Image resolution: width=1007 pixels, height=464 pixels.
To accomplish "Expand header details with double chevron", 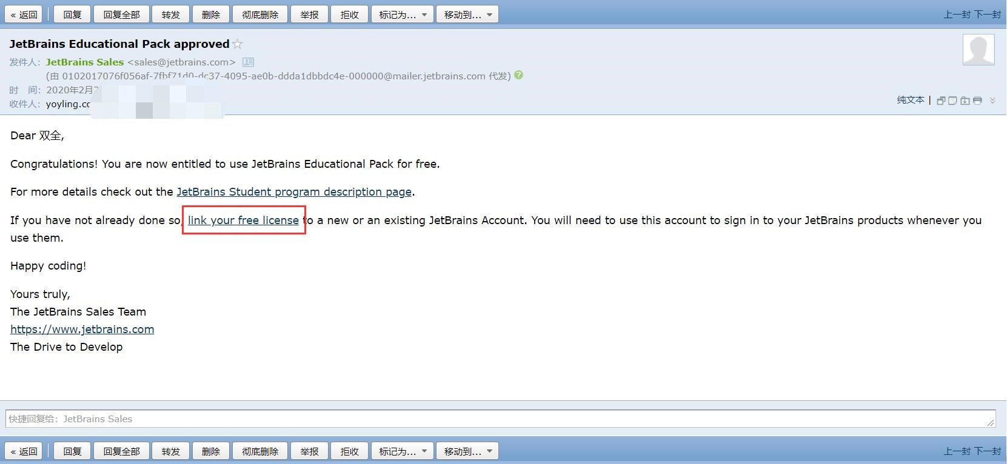I will tap(992, 101).
